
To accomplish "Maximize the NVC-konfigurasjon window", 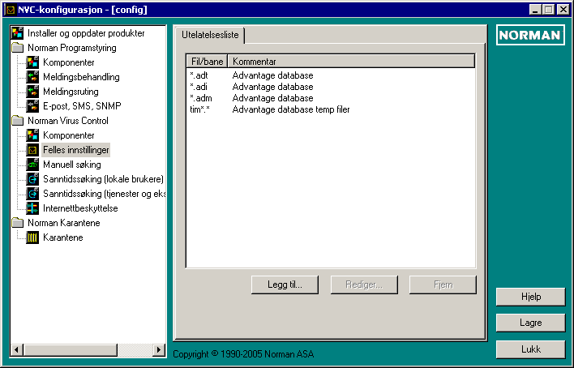I will [x=548, y=10].
